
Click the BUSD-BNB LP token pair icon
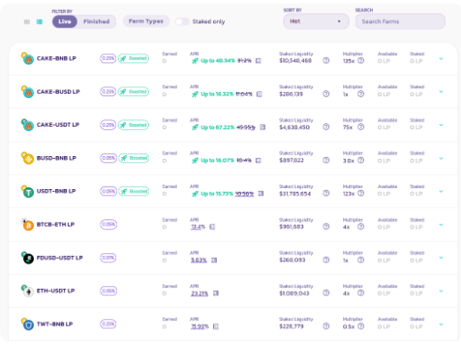28,158
